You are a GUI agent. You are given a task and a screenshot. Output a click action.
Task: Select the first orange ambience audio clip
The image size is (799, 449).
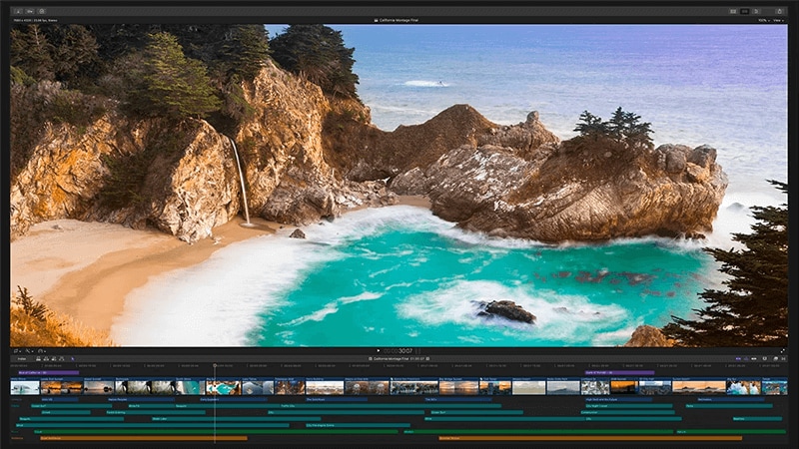click(x=143, y=438)
